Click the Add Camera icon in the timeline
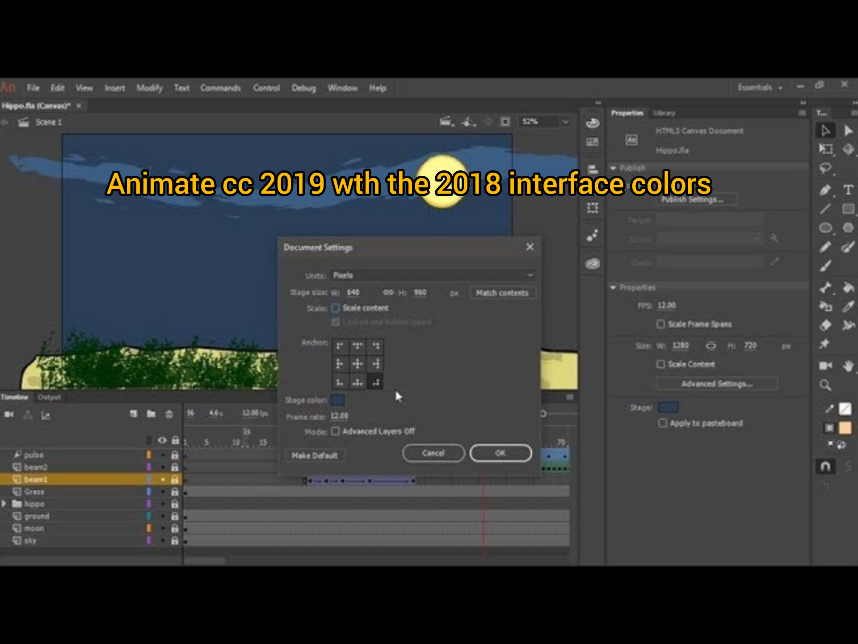858x644 pixels. (x=9, y=415)
